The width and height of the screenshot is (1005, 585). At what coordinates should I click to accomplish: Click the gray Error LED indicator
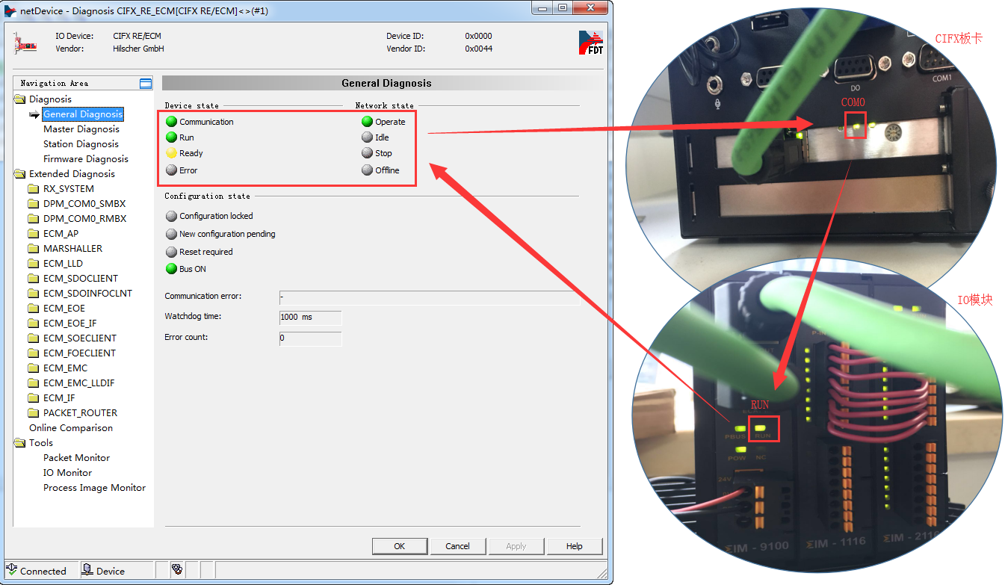(x=172, y=170)
